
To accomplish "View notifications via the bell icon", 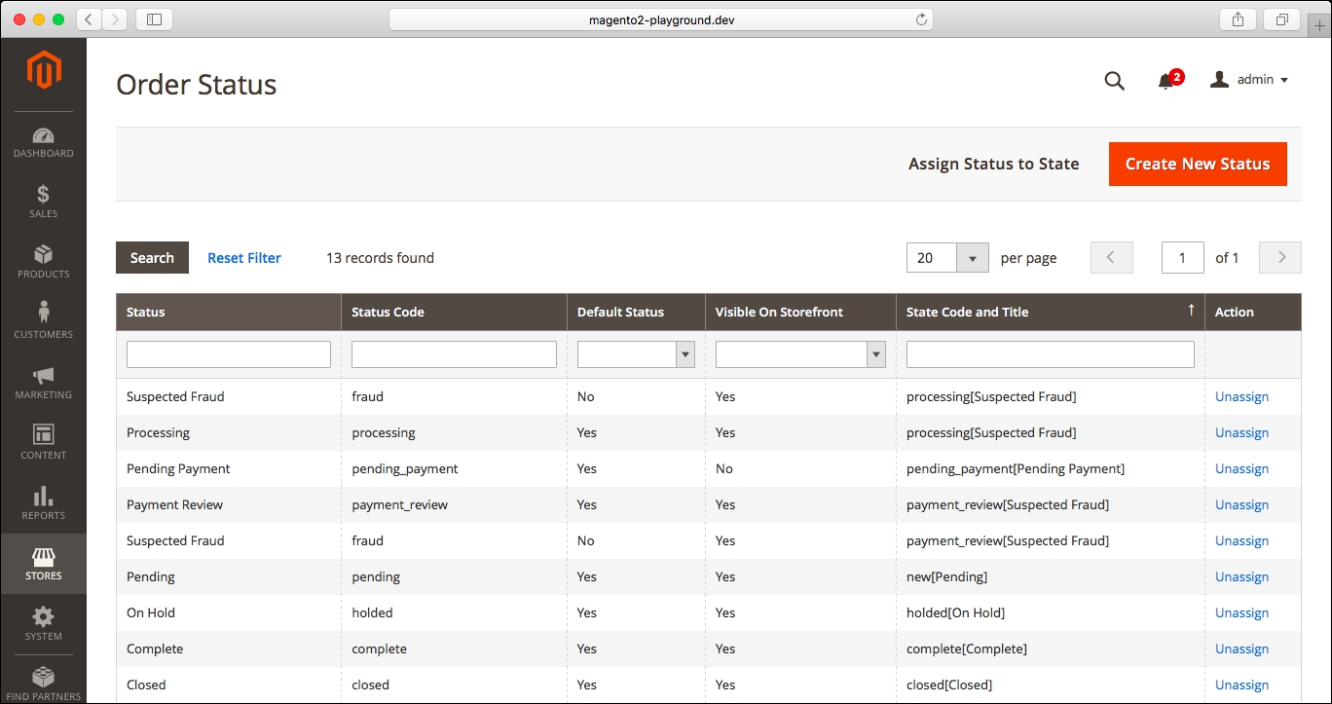I will click(x=1165, y=81).
